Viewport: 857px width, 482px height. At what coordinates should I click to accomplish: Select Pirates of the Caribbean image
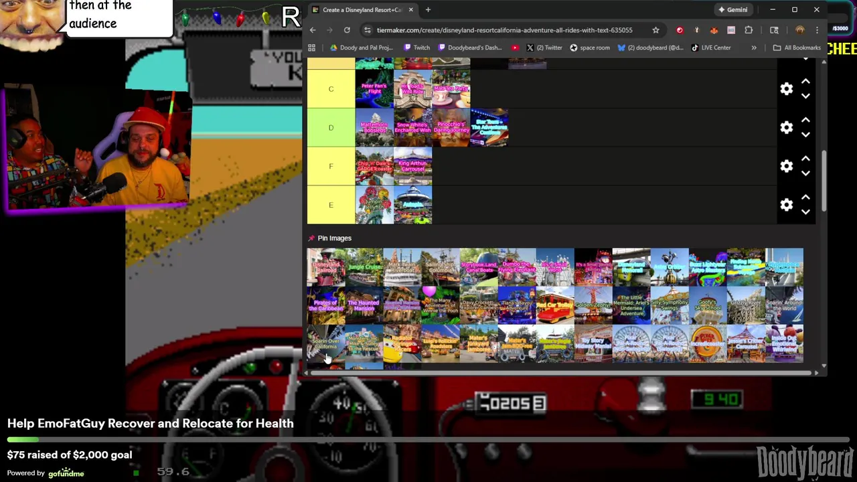coord(326,305)
